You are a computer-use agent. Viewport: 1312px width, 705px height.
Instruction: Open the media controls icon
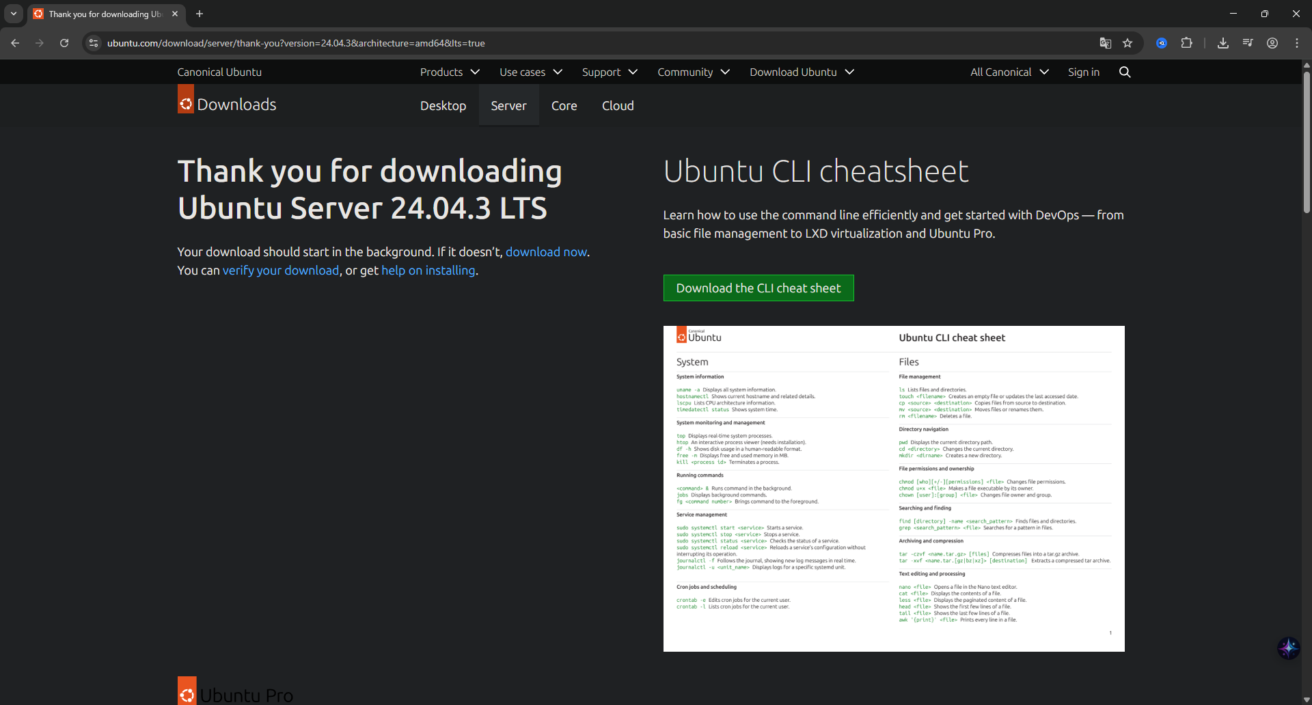[1247, 42]
